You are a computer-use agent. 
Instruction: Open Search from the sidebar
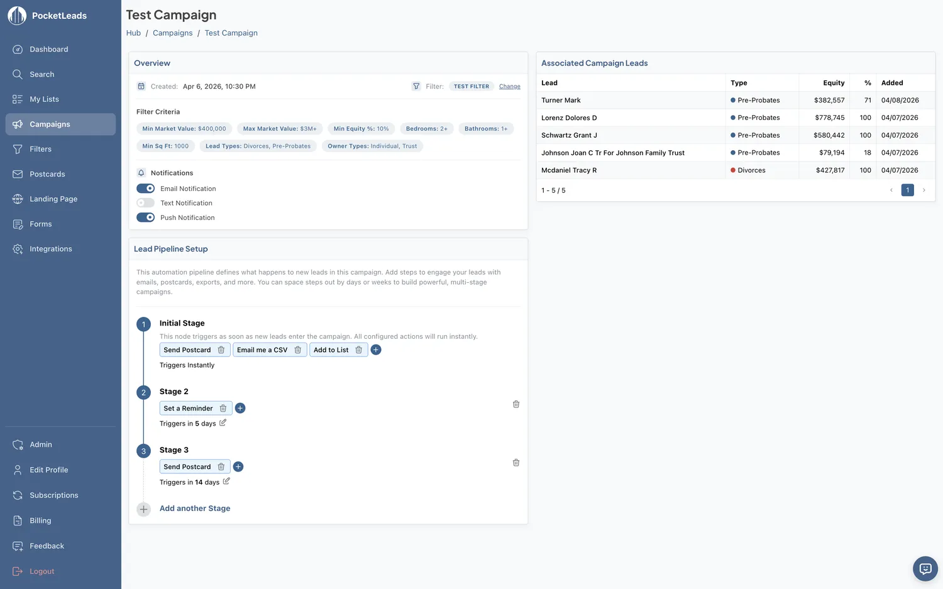click(x=60, y=74)
